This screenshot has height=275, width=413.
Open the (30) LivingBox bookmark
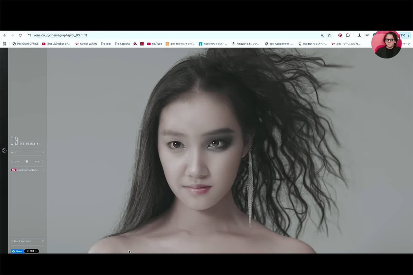pos(56,44)
